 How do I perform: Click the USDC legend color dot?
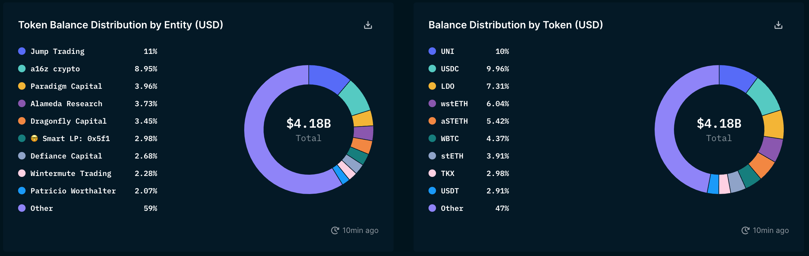pyautogui.click(x=432, y=69)
